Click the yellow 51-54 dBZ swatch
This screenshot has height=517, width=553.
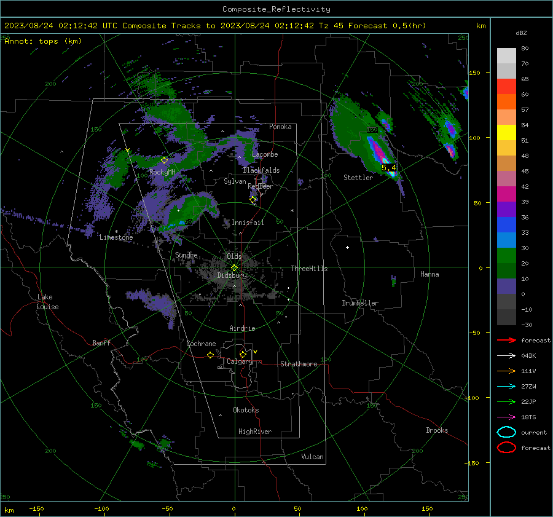[x=506, y=133]
